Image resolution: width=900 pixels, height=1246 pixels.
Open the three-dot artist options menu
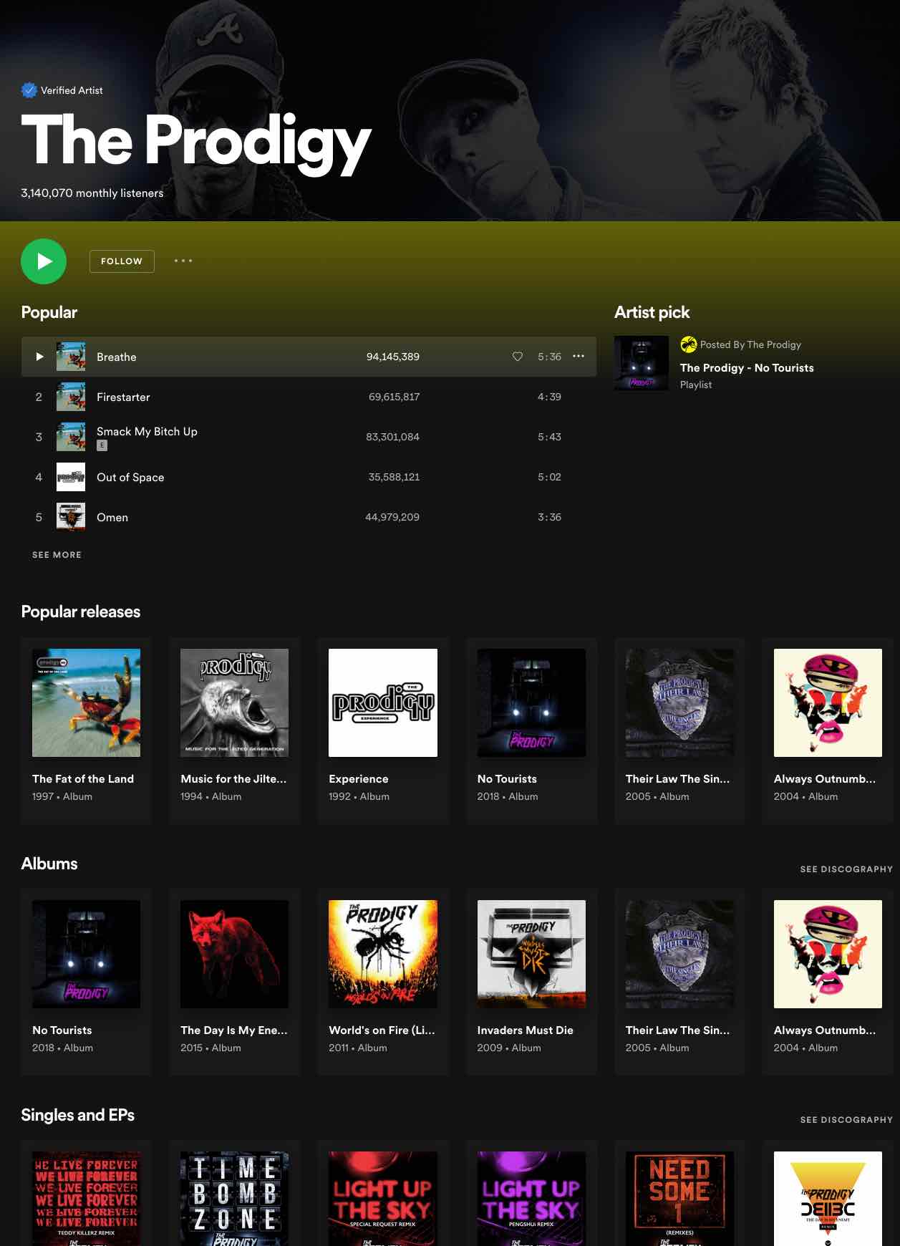[x=183, y=261]
